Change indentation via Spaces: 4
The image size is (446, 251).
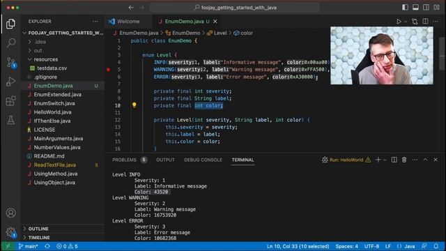click(347, 246)
